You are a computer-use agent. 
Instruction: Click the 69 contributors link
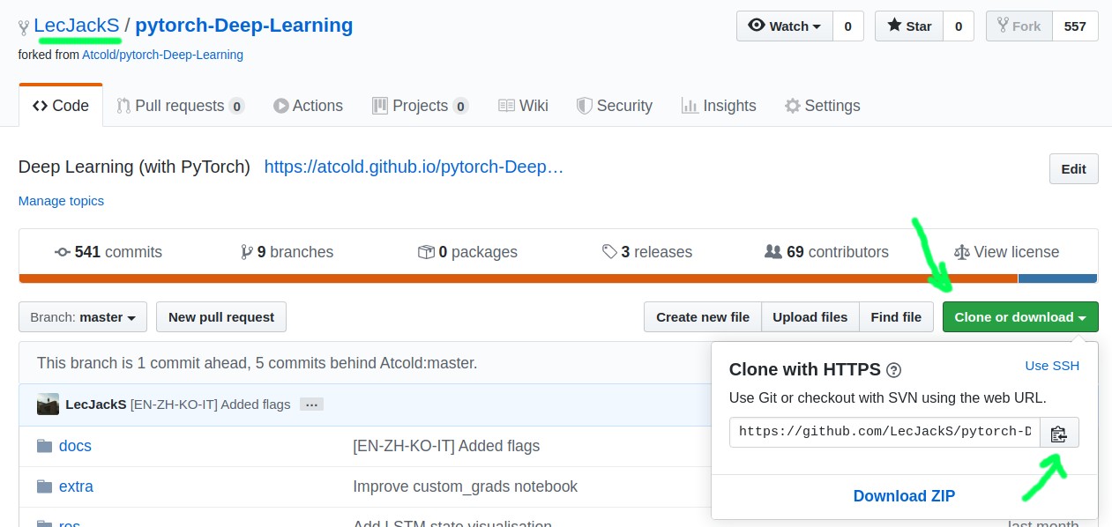click(x=826, y=252)
